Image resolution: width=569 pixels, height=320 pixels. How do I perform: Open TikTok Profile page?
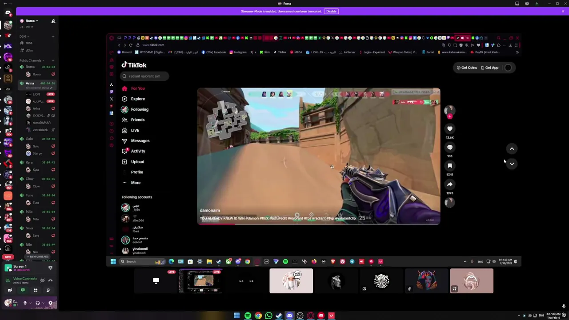click(132, 172)
